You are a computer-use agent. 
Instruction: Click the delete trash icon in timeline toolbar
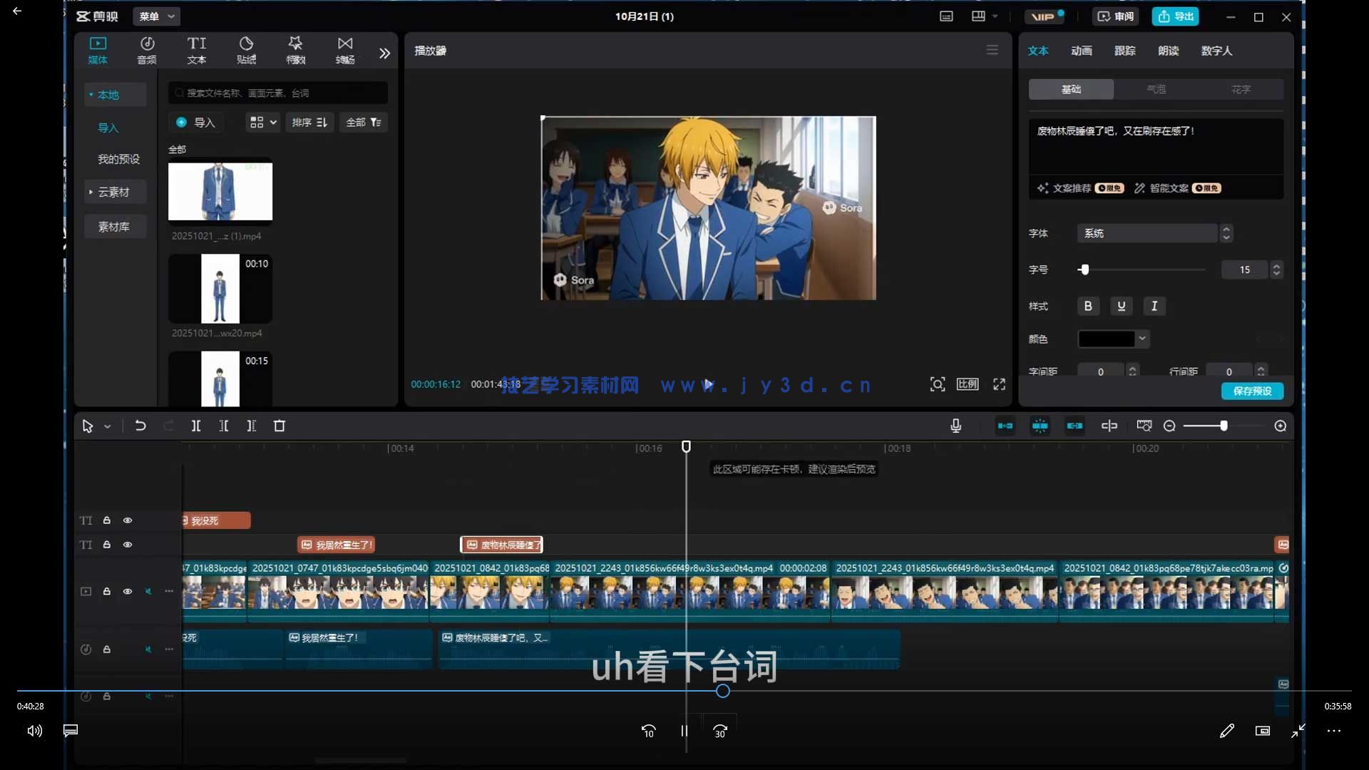pyautogui.click(x=280, y=426)
